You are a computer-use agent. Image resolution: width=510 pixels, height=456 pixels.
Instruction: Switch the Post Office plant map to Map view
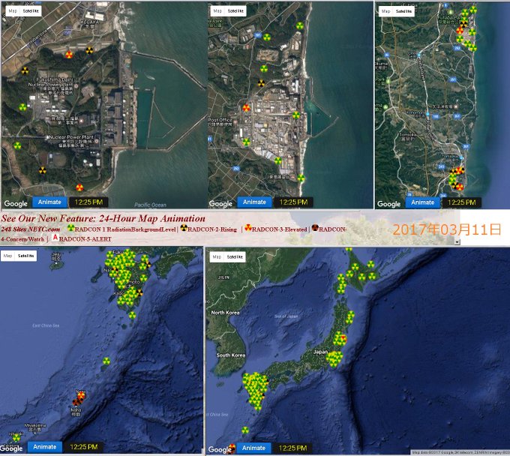coord(217,10)
